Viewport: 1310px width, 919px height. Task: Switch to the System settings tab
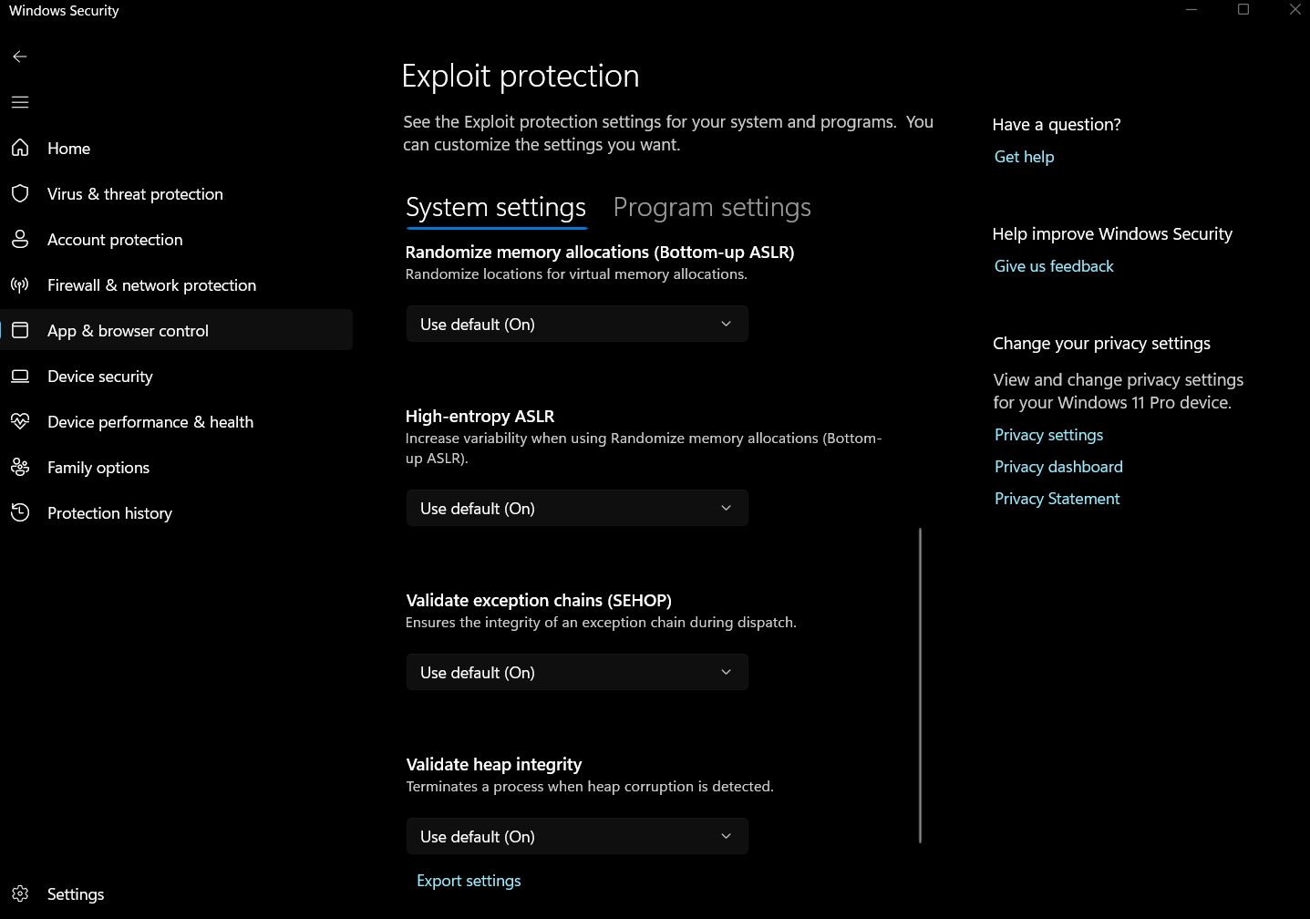496,208
